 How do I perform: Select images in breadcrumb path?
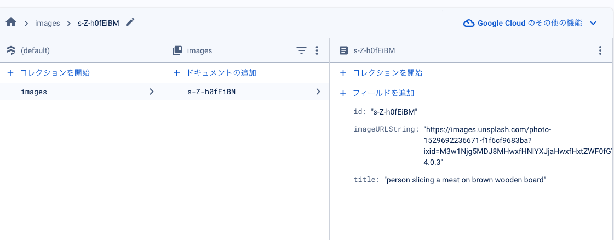47,23
